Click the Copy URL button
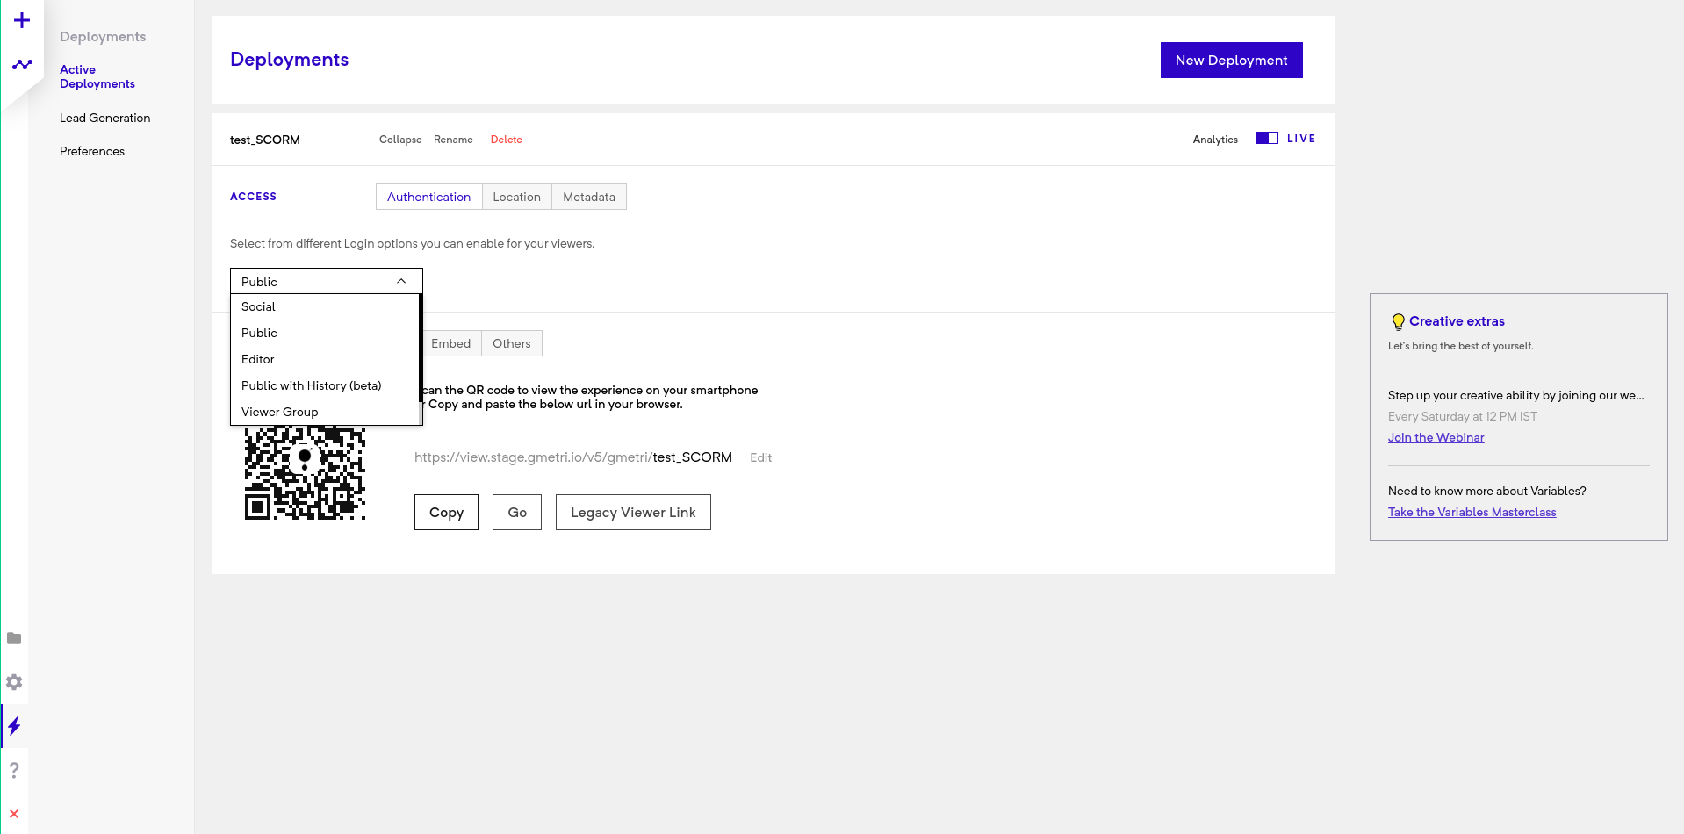 point(446,512)
